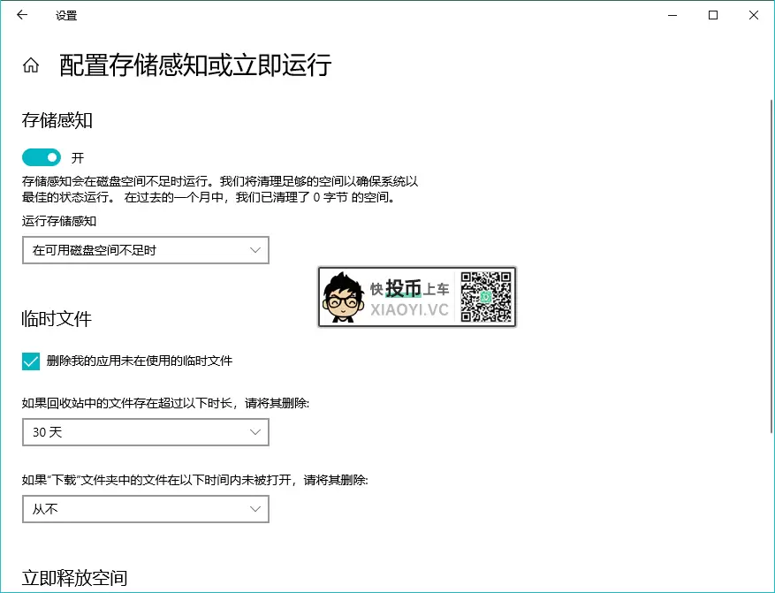Open the downloads folder deletion dropdown showing 从不

pyautogui.click(x=145, y=509)
